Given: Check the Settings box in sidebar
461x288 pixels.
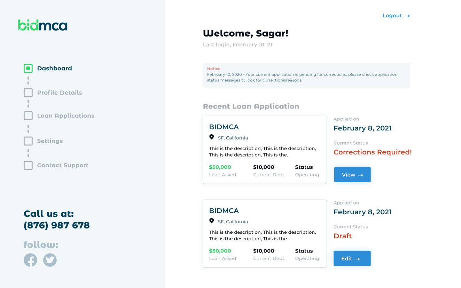Looking at the screenshot, I should click(x=28, y=141).
